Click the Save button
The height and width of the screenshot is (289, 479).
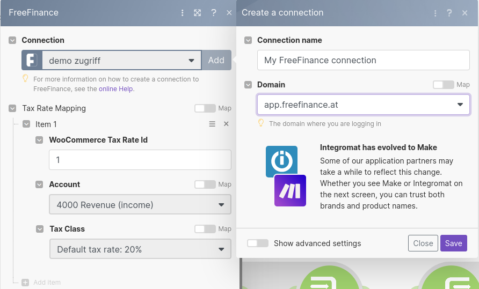click(x=453, y=243)
